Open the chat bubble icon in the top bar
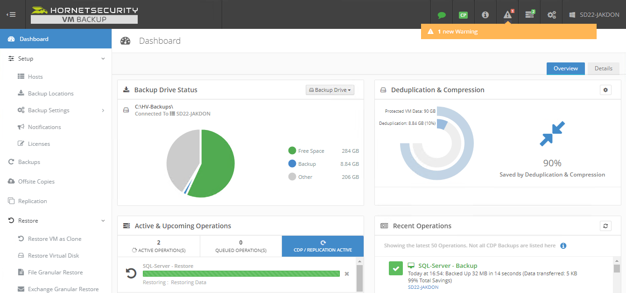626x293 pixels. pos(442,15)
